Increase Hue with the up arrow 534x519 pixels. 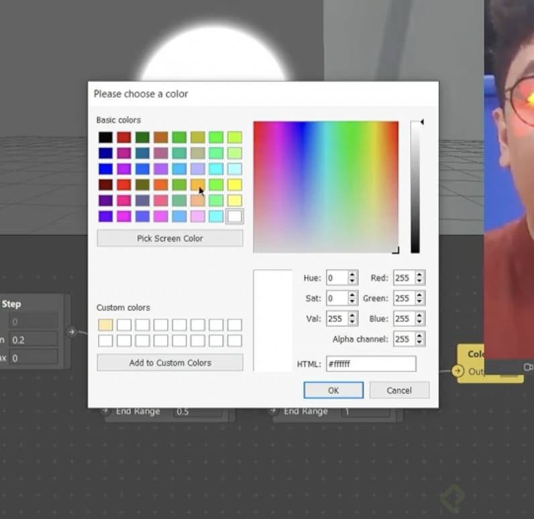pos(352,274)
